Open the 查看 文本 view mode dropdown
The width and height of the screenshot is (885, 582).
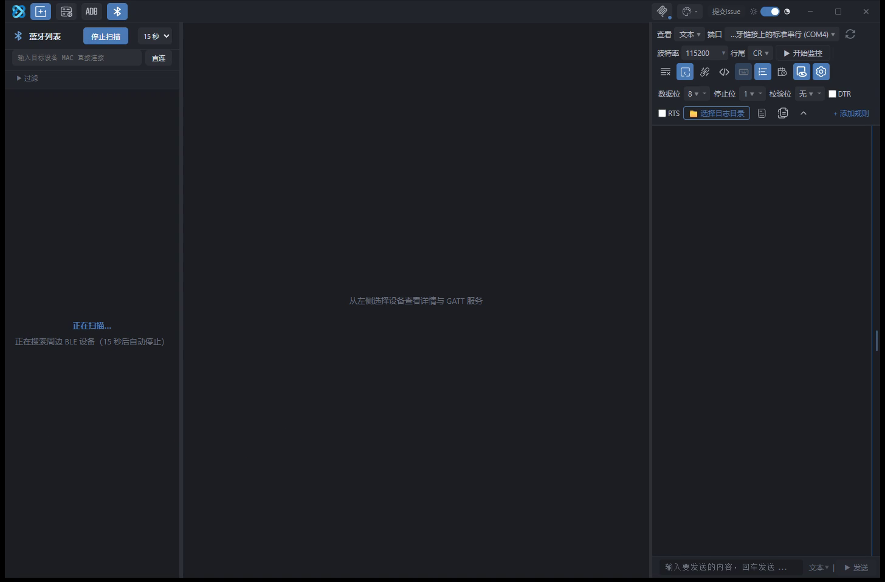[690, 35]
